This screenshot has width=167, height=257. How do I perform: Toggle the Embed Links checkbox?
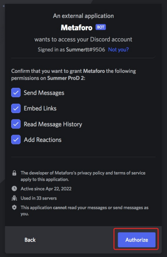click(x=16, y=108)
